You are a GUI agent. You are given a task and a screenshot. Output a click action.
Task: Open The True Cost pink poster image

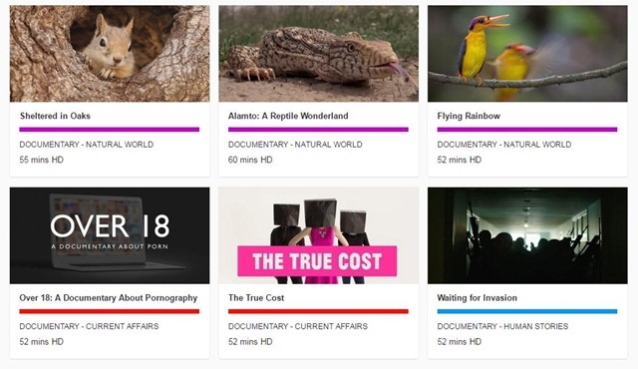click(x=319, y=235)
